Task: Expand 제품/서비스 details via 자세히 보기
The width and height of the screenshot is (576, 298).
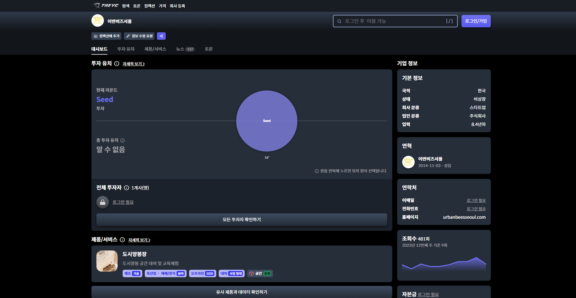Action: [139, 240]
